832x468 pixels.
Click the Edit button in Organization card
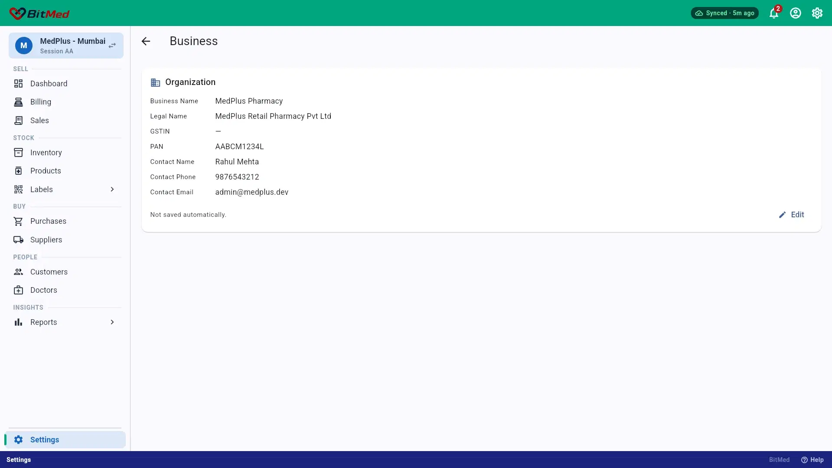(x=791, y=215)
